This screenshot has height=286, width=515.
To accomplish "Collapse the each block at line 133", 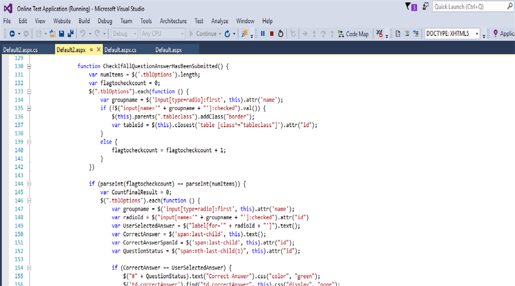I will tap(29, 91).
